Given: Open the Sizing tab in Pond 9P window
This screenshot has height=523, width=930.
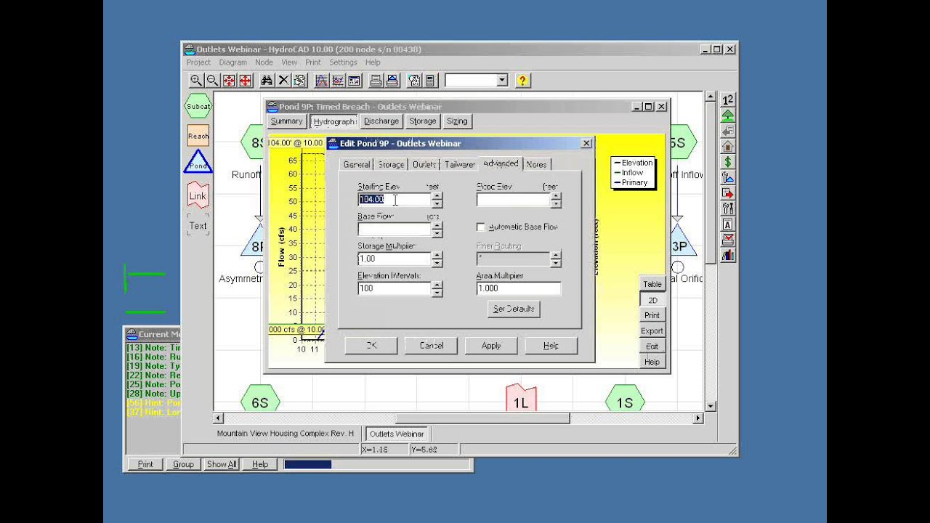Looking at the screenshot, I should pyautogui.click(x=457, y=121).
